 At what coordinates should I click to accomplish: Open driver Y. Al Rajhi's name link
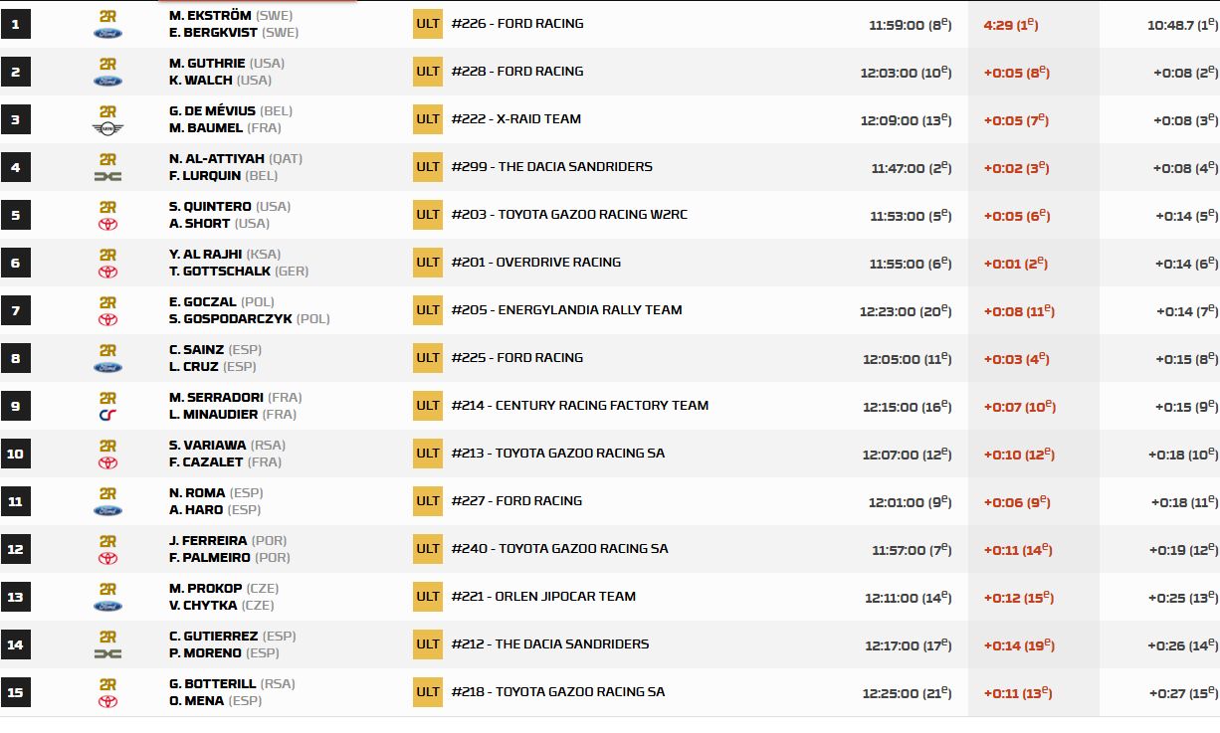(205, 255)
